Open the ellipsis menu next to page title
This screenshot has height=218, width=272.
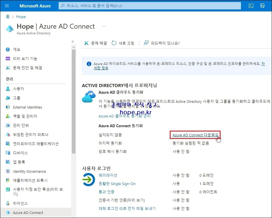tap(103, 26)
